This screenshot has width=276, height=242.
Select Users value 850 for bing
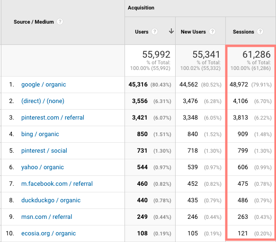coord(142,134)
